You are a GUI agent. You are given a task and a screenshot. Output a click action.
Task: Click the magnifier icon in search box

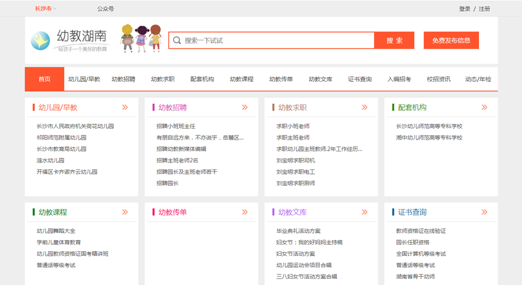click(x=177, y=40)
